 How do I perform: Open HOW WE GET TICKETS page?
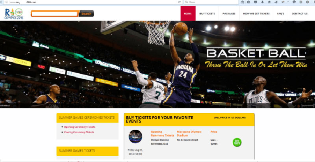tap(256, 13)
